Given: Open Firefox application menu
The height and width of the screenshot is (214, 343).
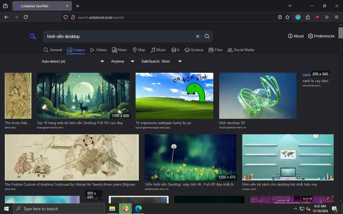Looking at the screenshot, I should click(337, 17).
